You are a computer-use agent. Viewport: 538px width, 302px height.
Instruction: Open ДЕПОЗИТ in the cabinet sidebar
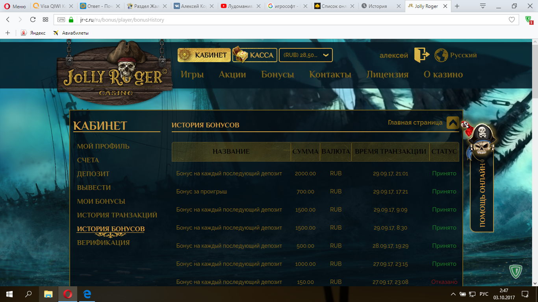93,174
